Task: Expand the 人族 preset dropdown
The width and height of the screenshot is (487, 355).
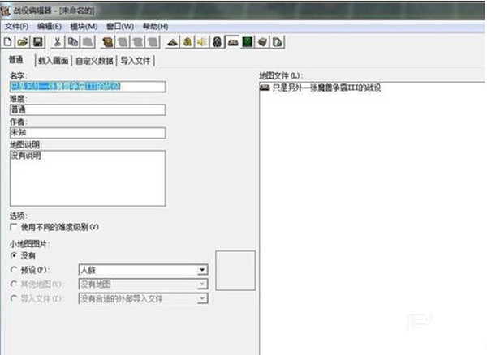Action: [x=202, y=270]
